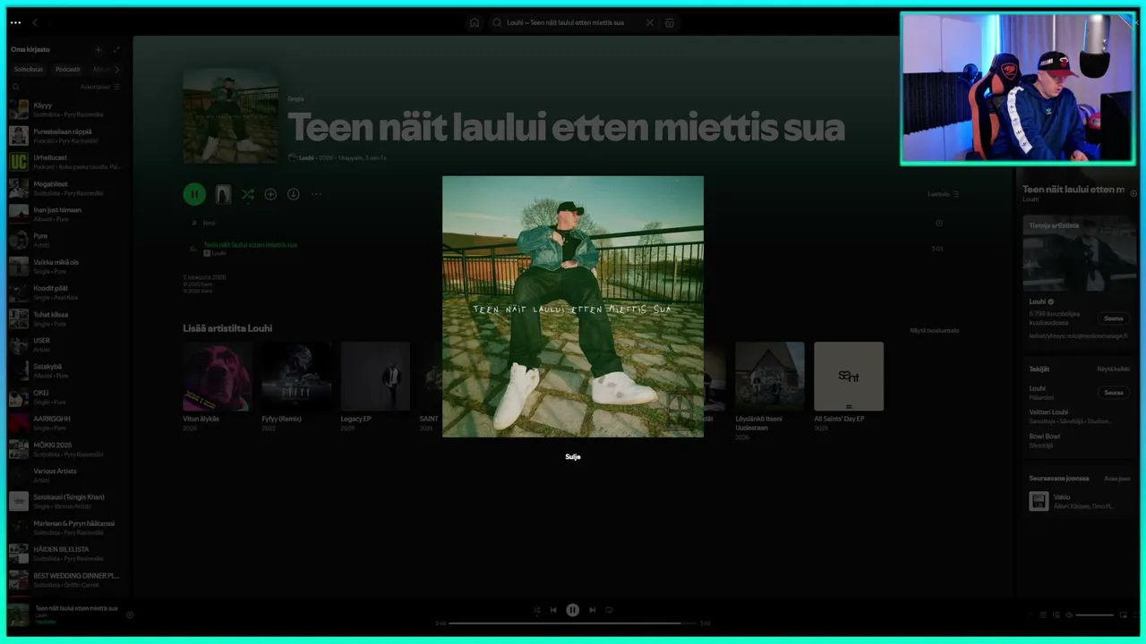Open the Louhi artist link under the title

coord(306,158)
